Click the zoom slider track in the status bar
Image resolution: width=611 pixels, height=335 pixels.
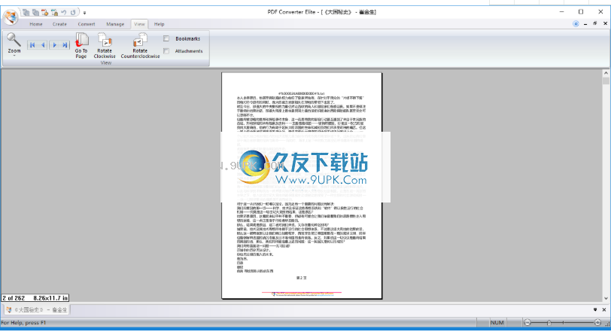(563, 322)
